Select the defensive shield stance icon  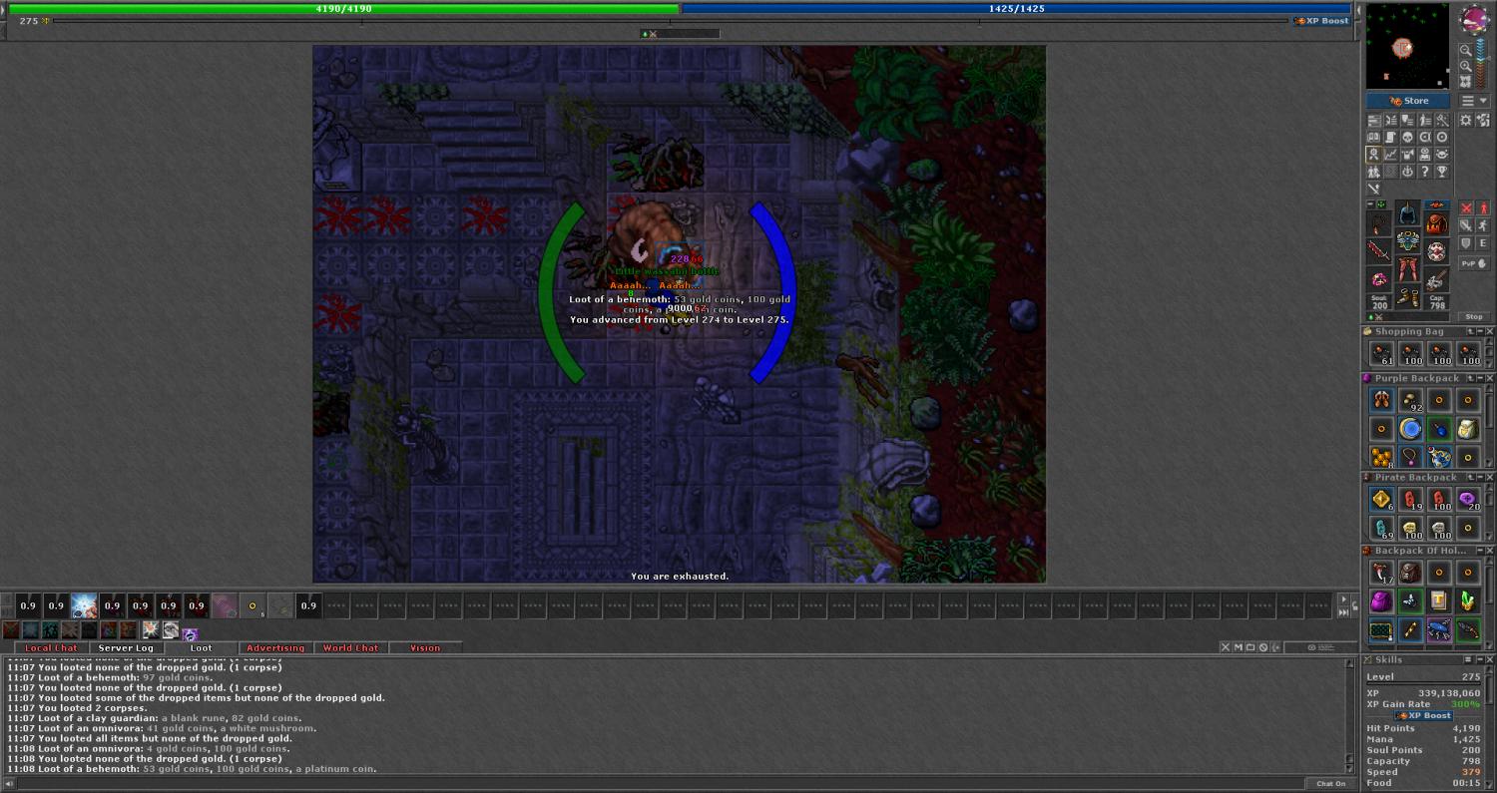1467,243
